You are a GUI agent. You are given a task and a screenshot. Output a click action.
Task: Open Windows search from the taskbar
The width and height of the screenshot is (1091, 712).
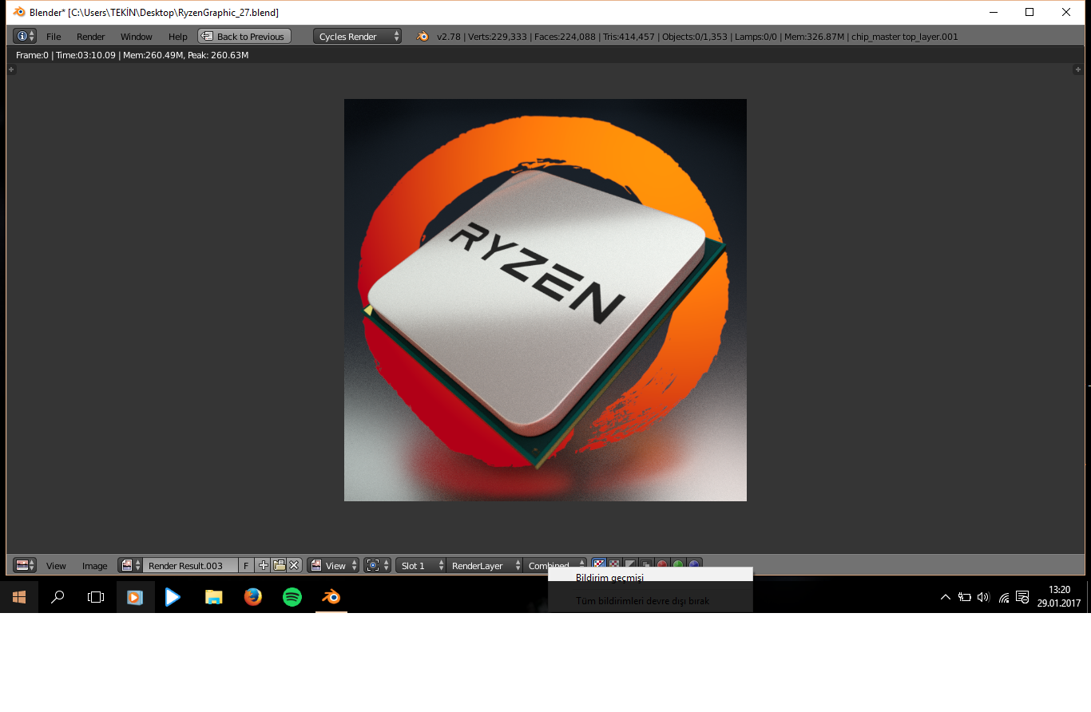58,596
